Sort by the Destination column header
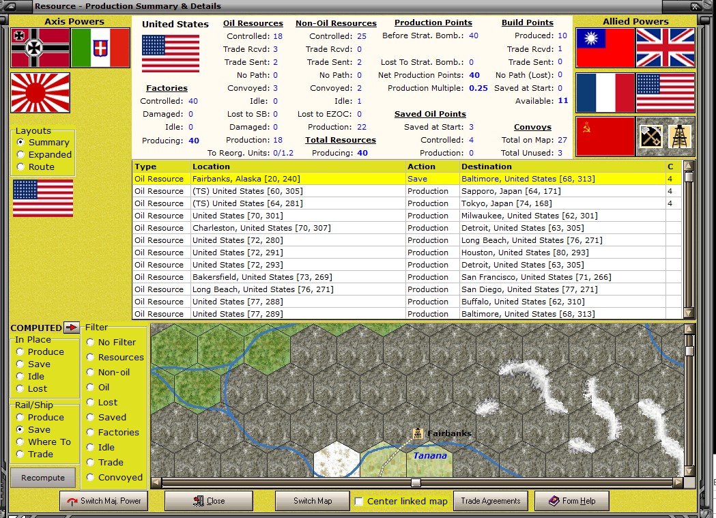Image resolution: width=716 pixels, height=518 pixels. click(562, 167)
